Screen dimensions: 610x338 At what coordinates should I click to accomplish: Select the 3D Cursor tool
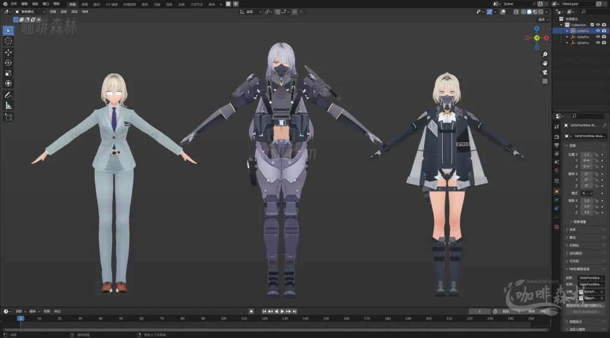[8, 41]
